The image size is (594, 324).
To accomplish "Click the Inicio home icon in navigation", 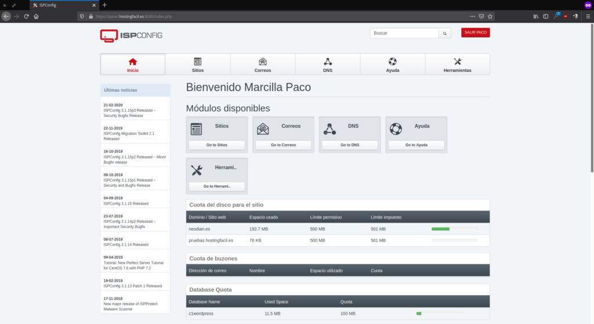I will pyautogui.click(x=133, y=61).
